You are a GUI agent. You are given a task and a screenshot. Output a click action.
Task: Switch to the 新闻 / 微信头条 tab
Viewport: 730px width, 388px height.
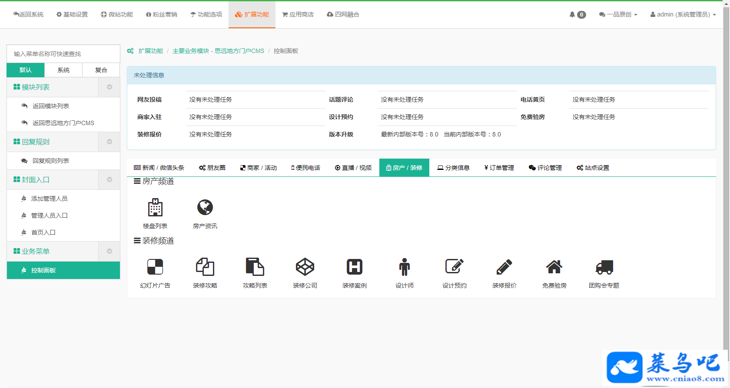159,168
